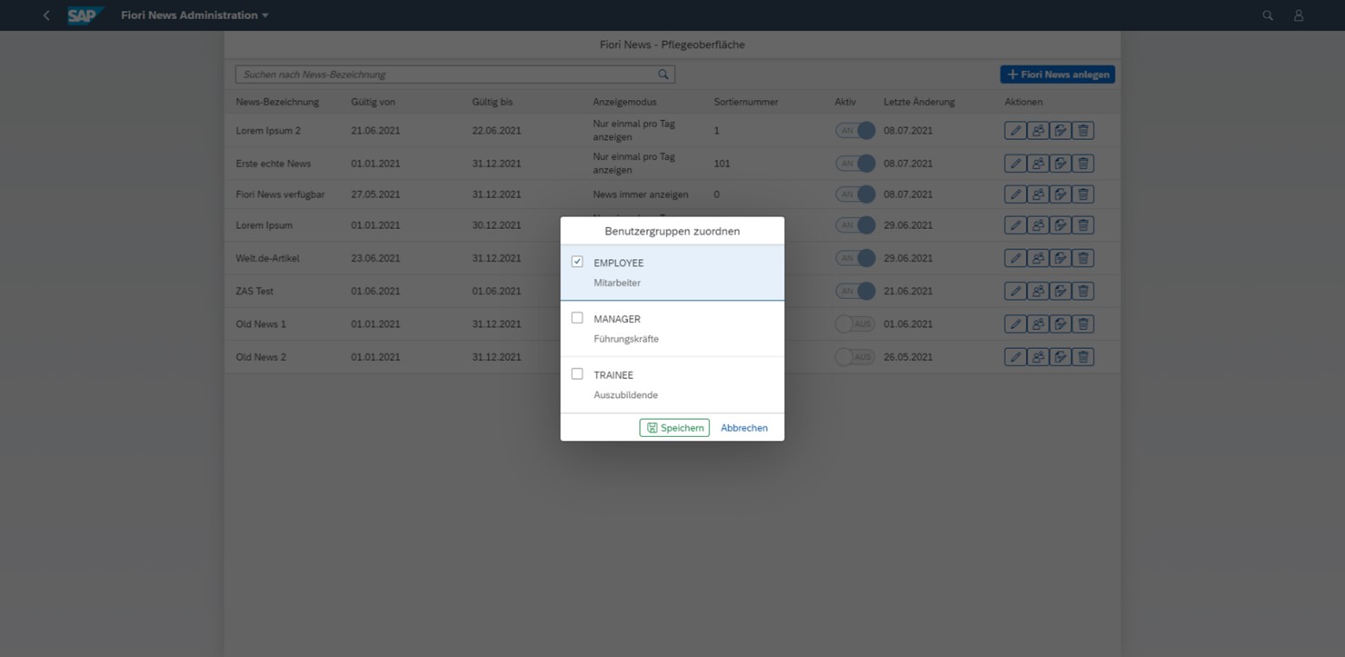Toggle Aktiv switch for Erste echte News
This screenshot has width=1345, height=657.
[x=855, y=163]
